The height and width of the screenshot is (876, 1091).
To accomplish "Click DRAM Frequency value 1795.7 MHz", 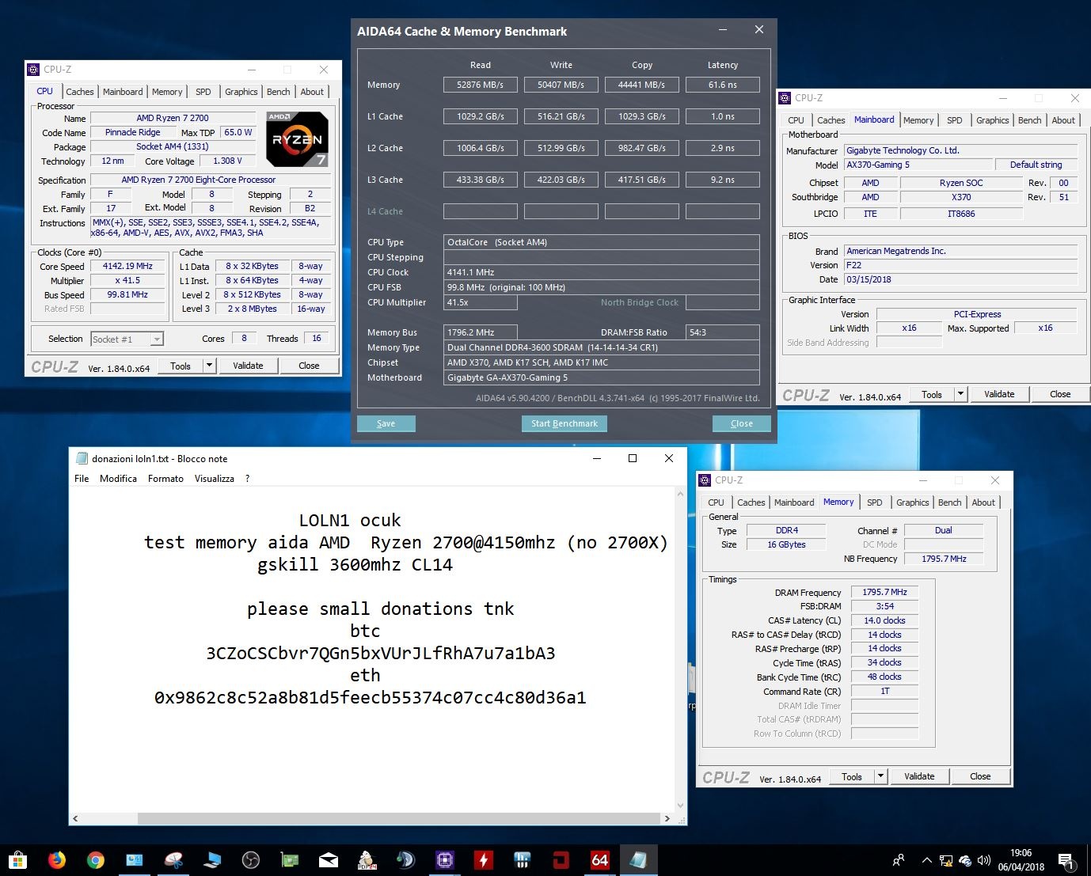I will pyautogui.click(x=884, y=592).
